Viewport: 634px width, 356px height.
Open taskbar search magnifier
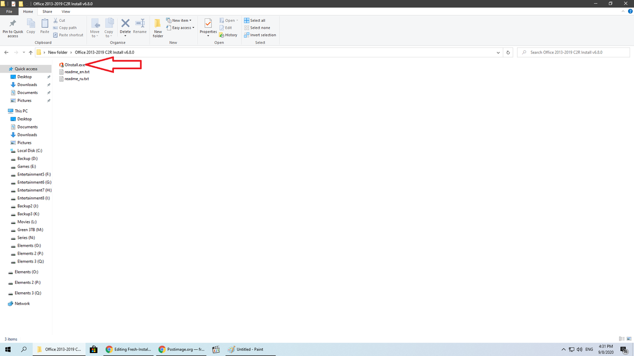tap(24, 349)
